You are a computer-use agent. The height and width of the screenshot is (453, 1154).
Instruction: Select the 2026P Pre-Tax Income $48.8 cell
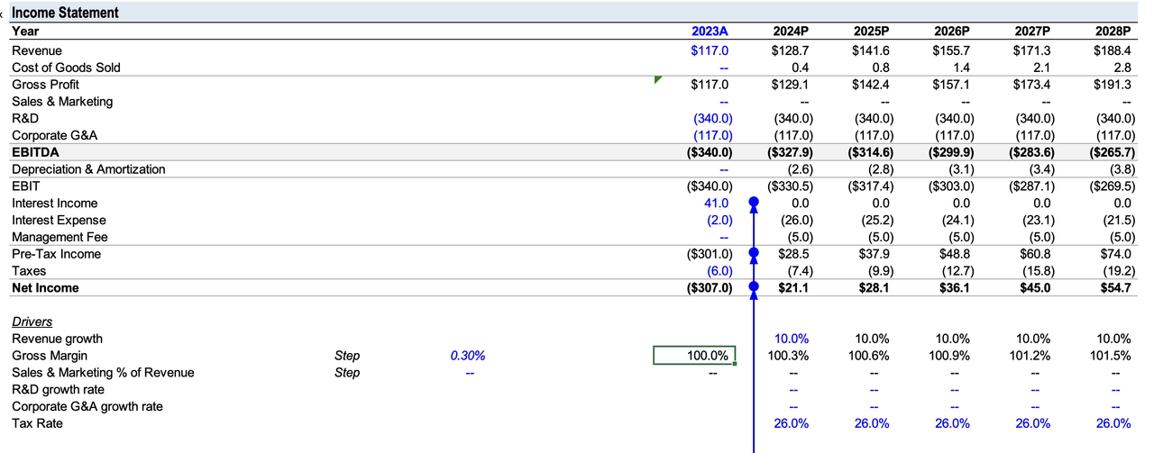pyautogui.click(x=956, y=254)
